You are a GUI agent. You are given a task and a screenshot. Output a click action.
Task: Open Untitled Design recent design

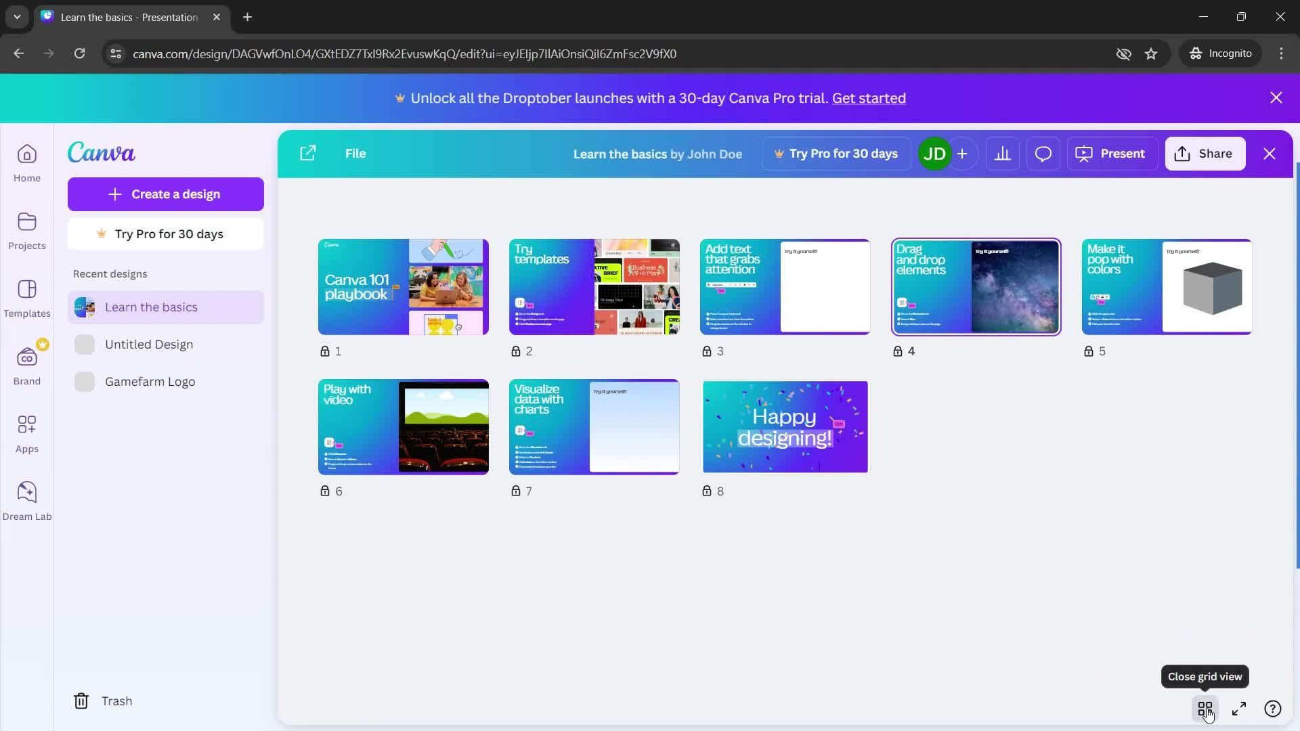click(x=166, y=345)
